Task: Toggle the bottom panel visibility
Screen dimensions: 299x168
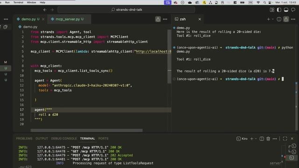Action: click(x=286, y=10)
